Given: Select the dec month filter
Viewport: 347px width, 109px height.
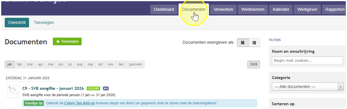Looking at the screenshot, I should tap(121, 64).
